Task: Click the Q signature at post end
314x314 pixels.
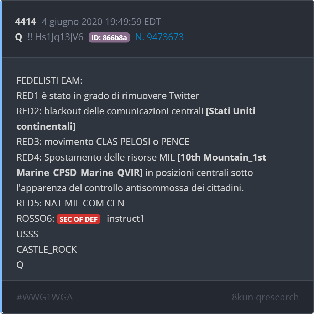Action: coord(20,265)
